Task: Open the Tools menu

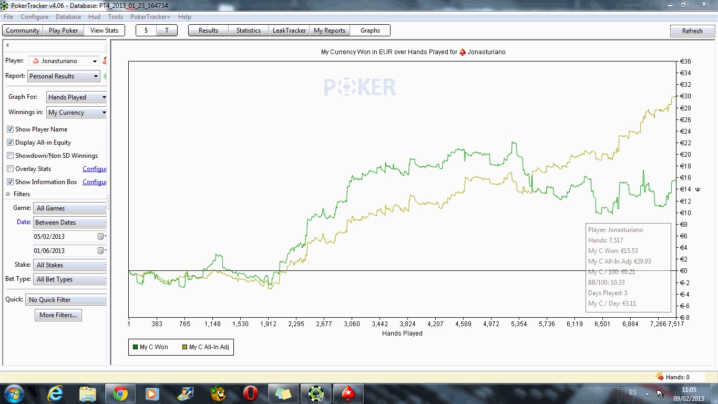Action: (x=115, y=17)
